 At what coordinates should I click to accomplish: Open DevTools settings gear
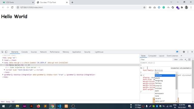tap(184, 52)
